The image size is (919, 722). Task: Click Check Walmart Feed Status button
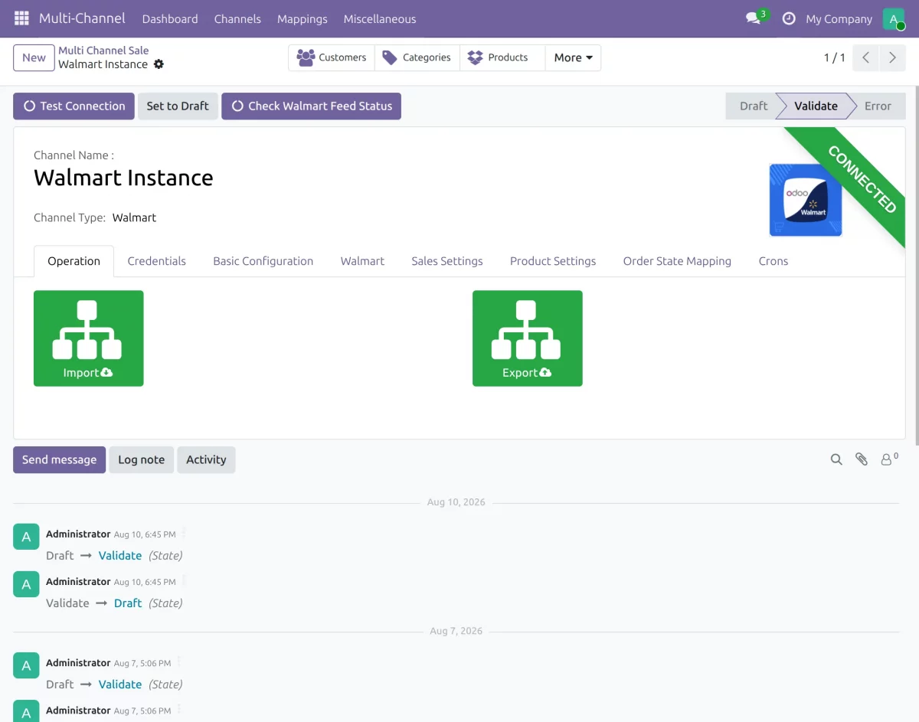(311, 106)
